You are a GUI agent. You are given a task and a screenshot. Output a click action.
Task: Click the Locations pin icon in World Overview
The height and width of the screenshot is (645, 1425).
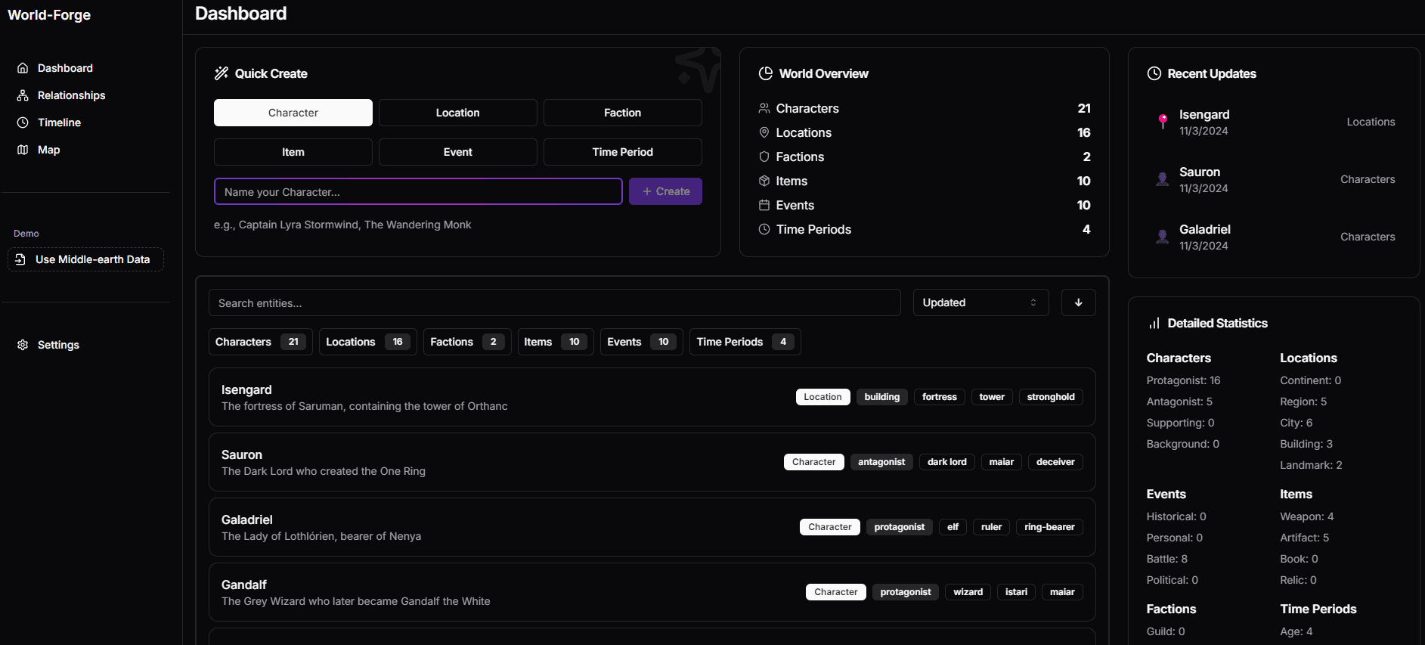[x=764, y=132]
